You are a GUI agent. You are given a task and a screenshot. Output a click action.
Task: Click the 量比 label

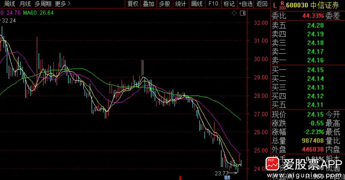[x=333, y=141]
